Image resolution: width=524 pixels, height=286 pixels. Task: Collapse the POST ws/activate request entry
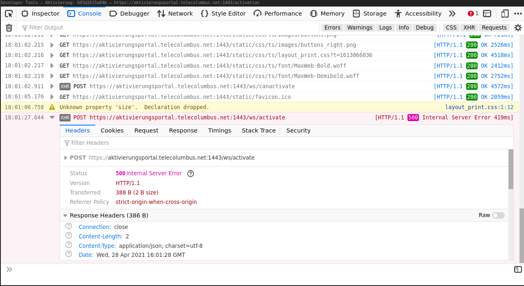click(52, 117)
